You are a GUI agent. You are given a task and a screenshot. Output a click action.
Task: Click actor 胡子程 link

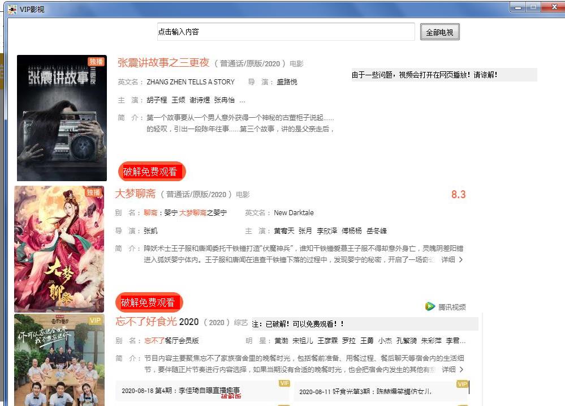pyautogui.click(x=157, y=100)
